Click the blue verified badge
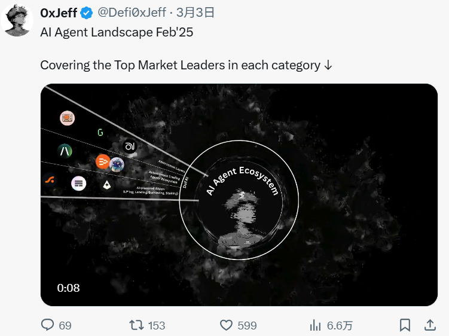 point(86,13)
